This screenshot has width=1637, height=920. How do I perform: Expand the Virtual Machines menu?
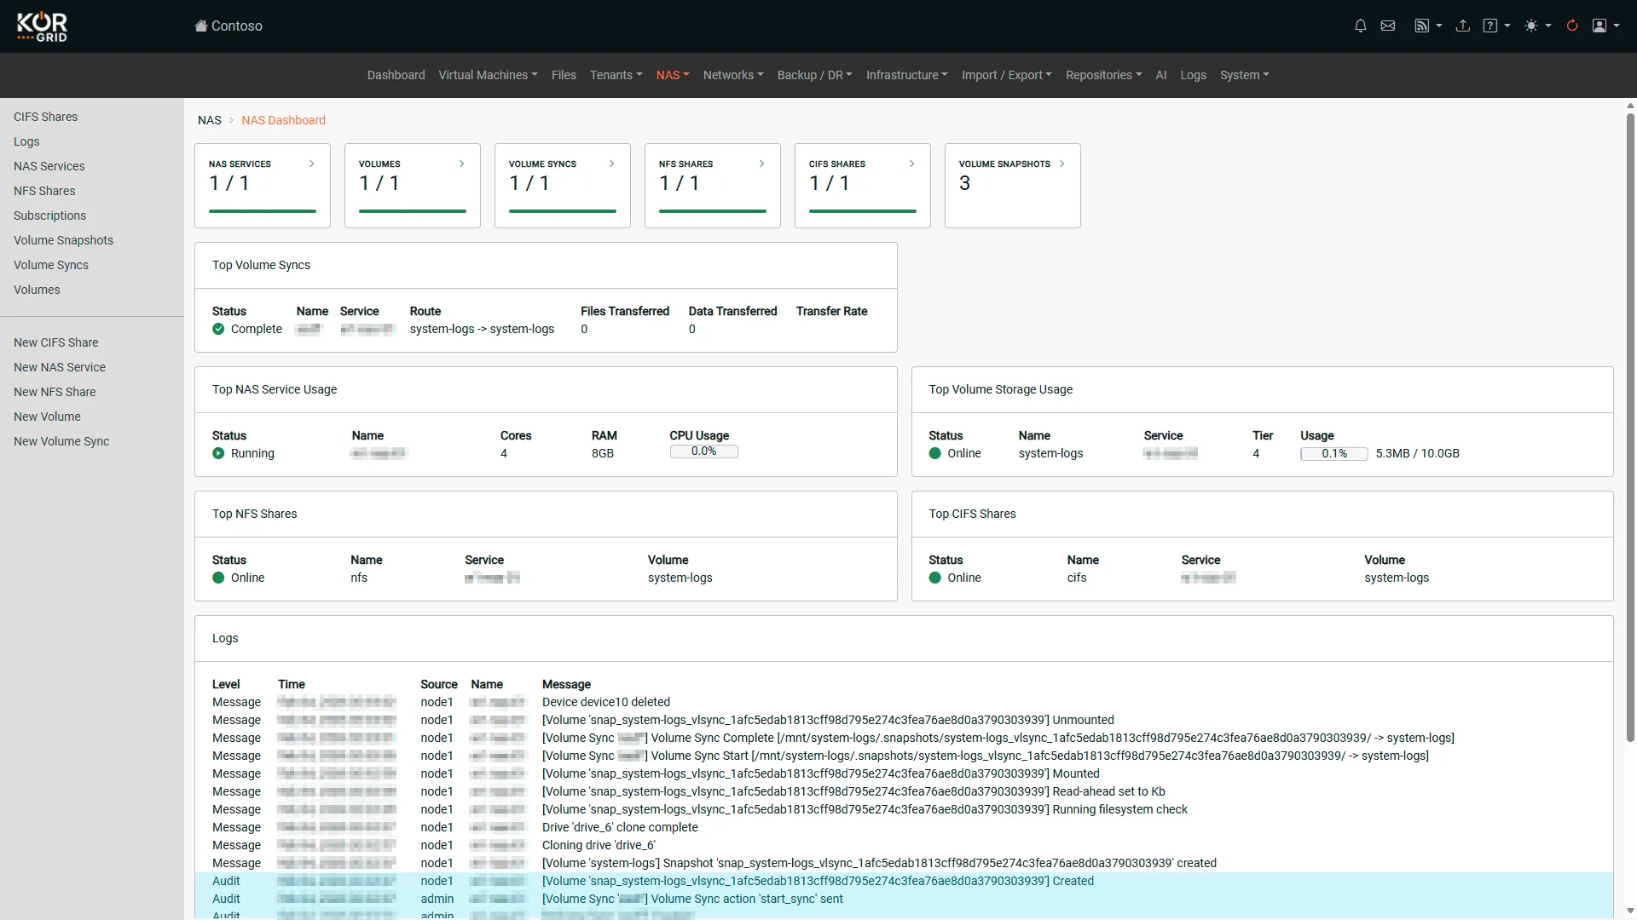488,75
